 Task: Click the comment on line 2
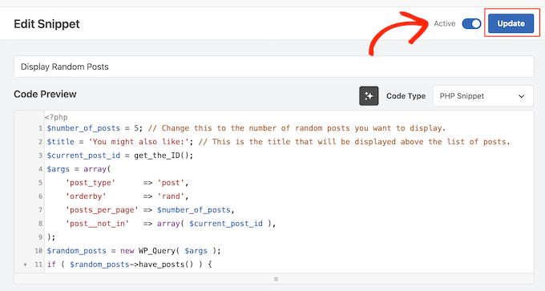(x=354, y=142)
